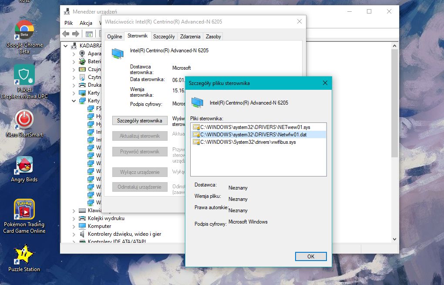Image resolution: width=444 pixels, height=285 pixels.
Task: Click the Aktualizuj sterownik button
Action: tap(140, 136)
